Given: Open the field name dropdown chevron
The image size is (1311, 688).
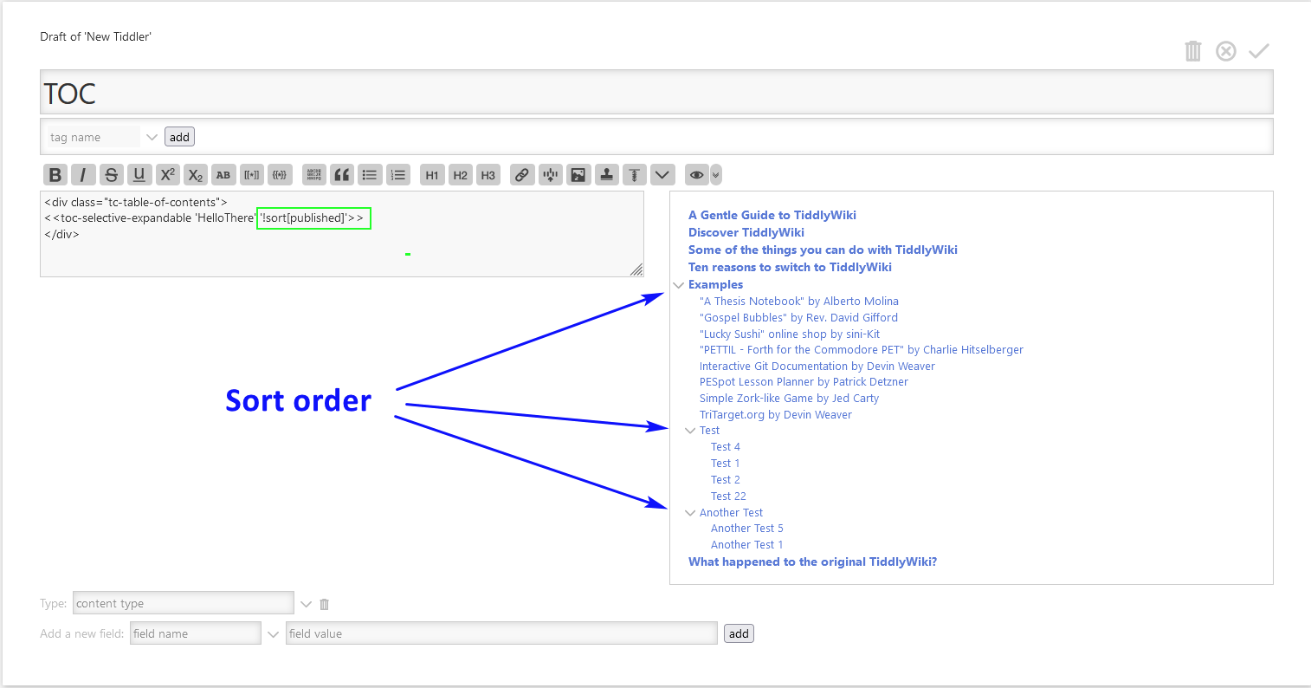Looking at the screenshot, I should click(x=273, y=634).
